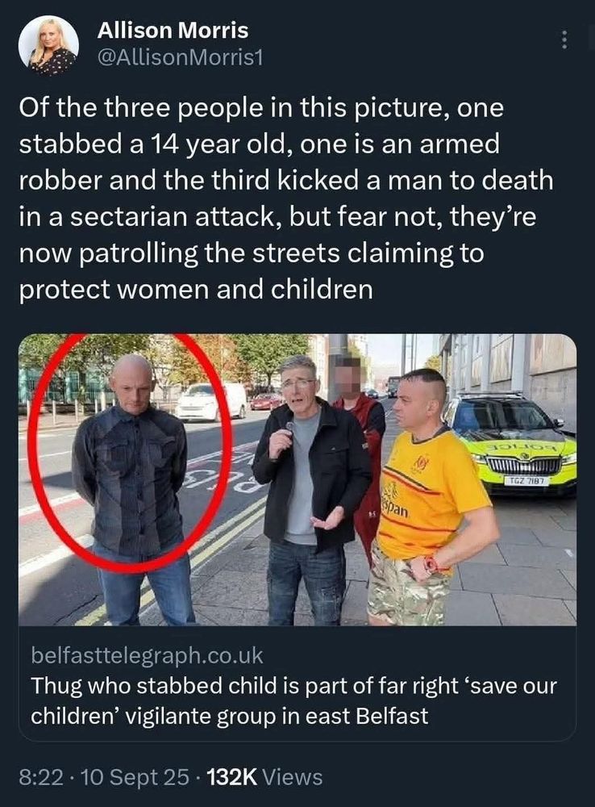Select the tweet line starting "Of the three people"
Image resolution: width=595 pixels, height=807 pixels.
pyautogui.click(x=261, y=109)
